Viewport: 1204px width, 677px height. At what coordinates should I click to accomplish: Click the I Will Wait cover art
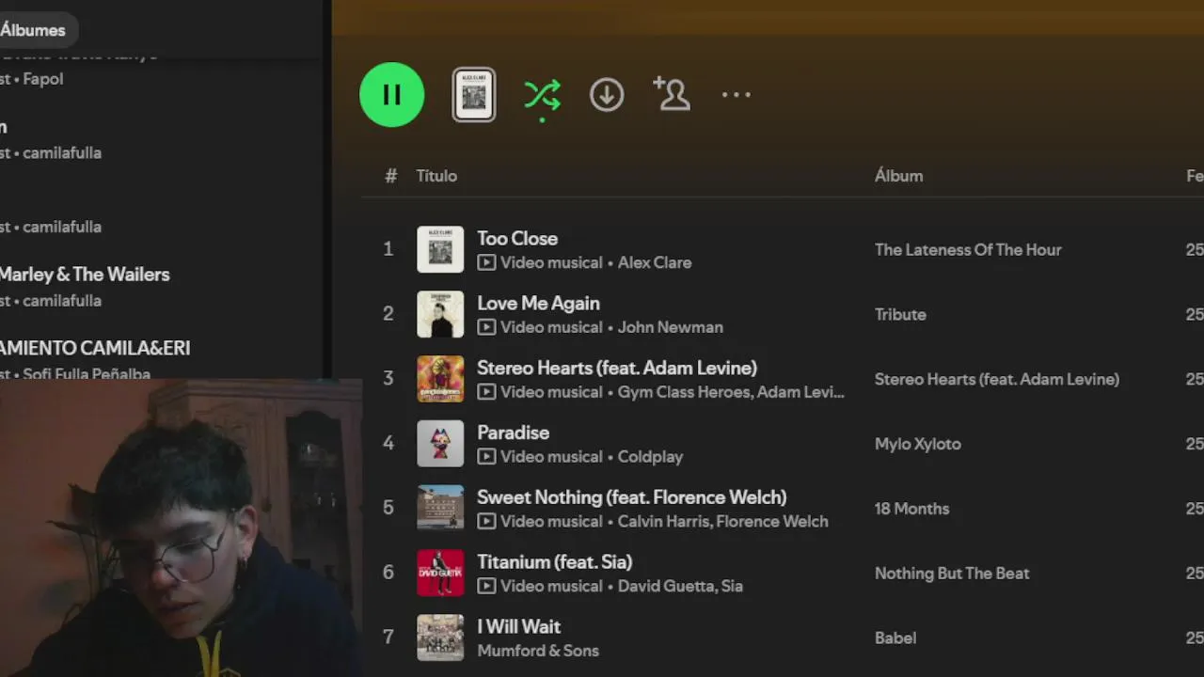(x=440, y=638)
